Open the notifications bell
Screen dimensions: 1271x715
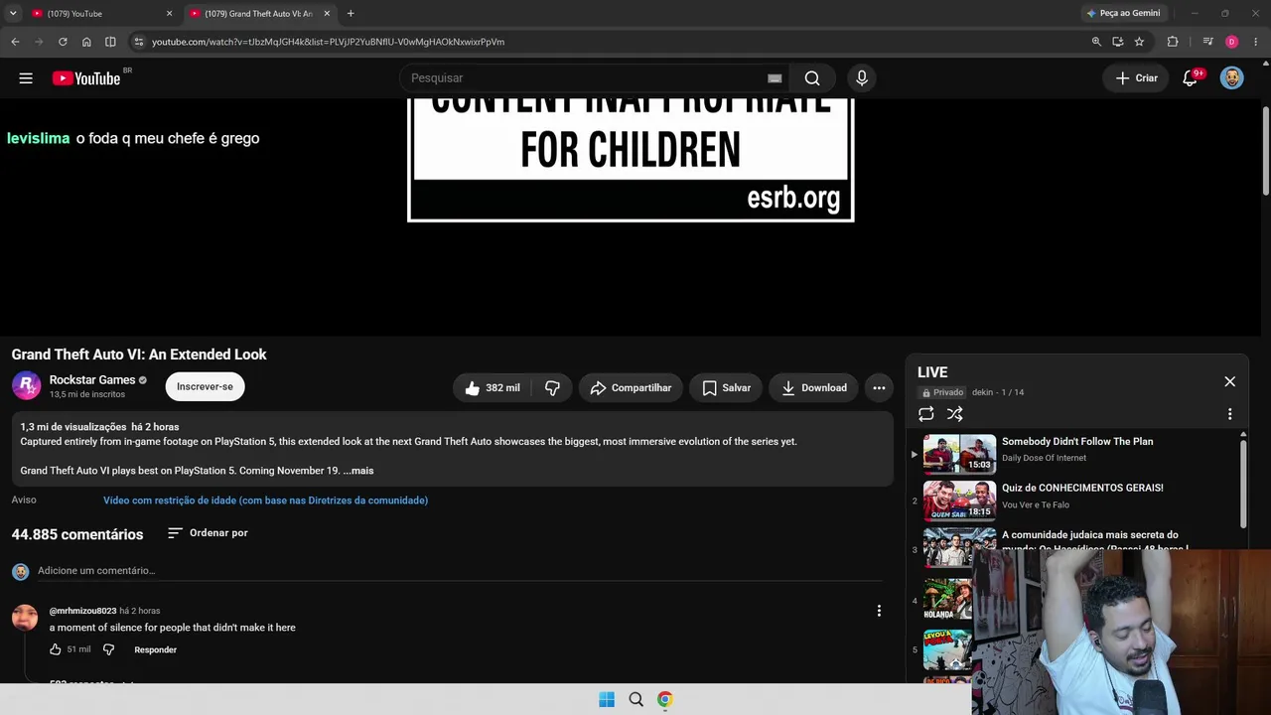pyautogui.click(x=1190, y=78)
